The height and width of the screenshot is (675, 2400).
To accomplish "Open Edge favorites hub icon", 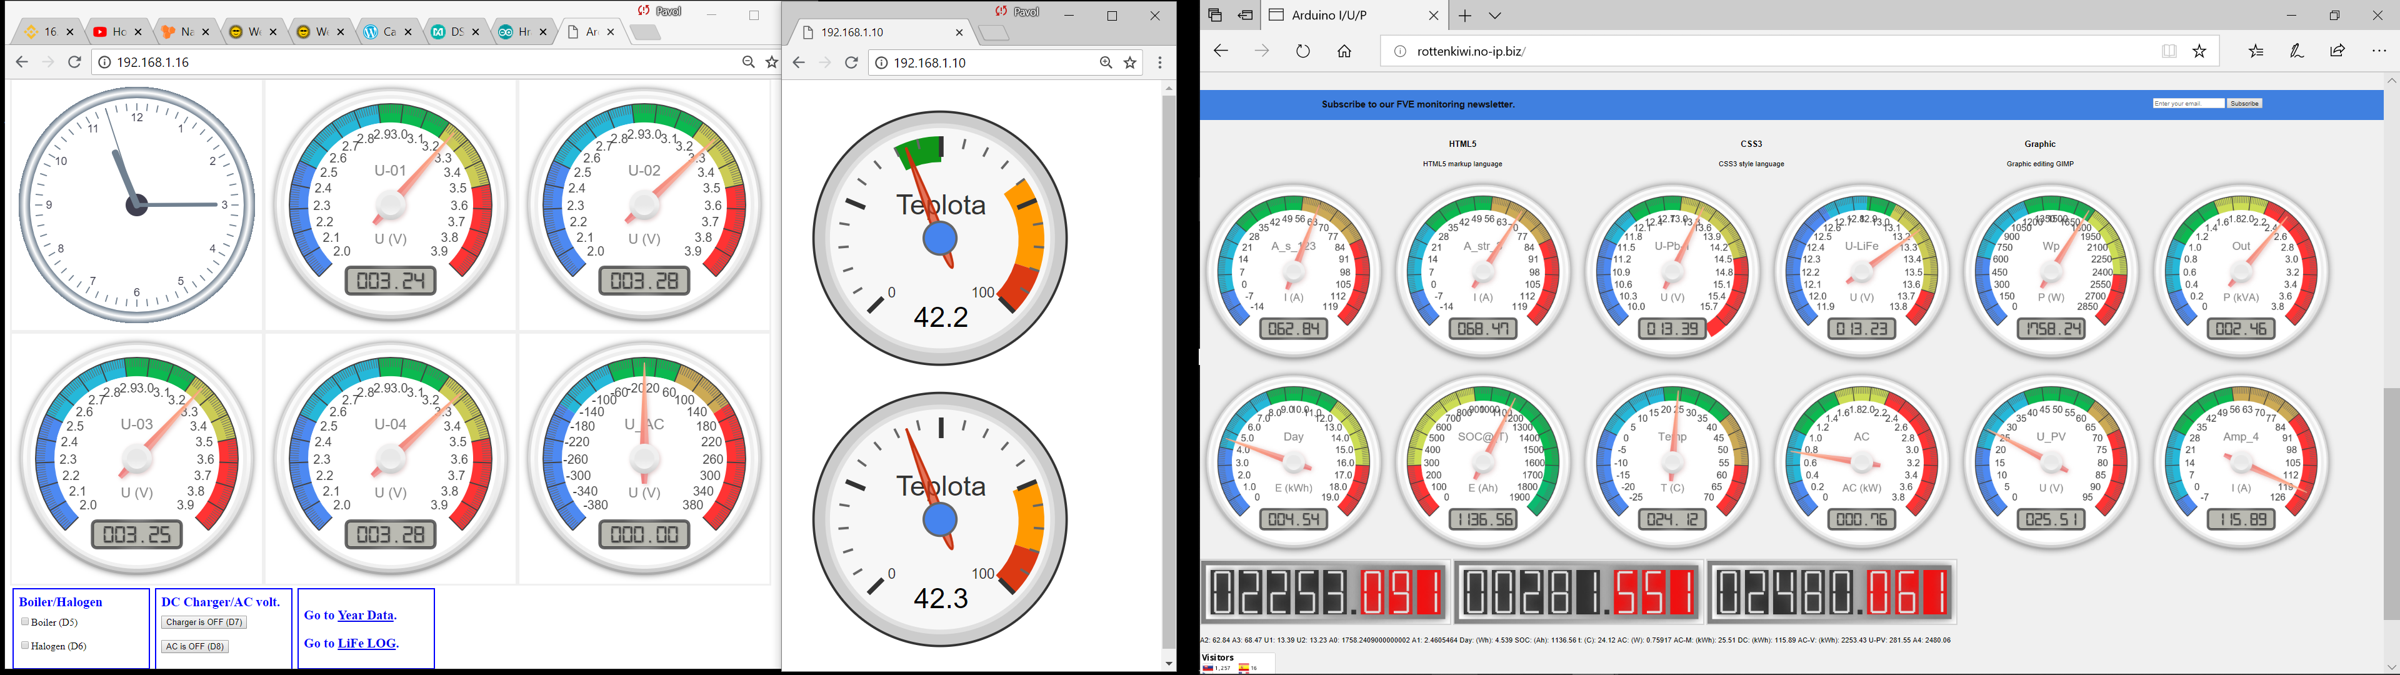I will (2256, 51).
